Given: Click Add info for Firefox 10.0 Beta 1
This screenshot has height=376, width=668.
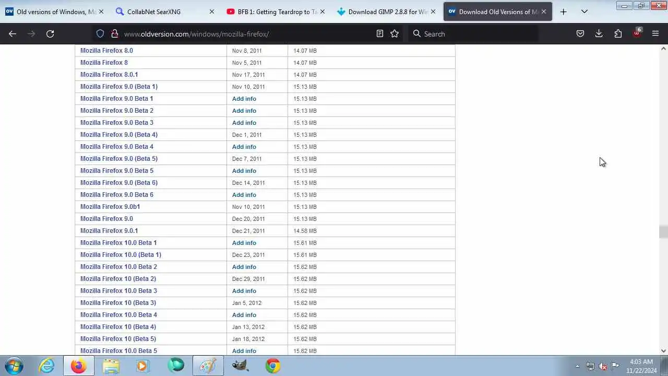Looking at the screenshot, I should pyautogui.click(x=244, y=243).
